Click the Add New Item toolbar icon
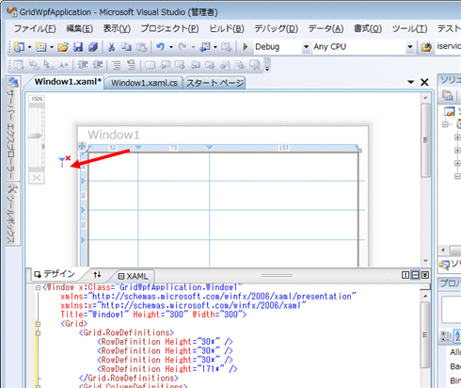Viewport: 461px width, 388px height. 40,47
